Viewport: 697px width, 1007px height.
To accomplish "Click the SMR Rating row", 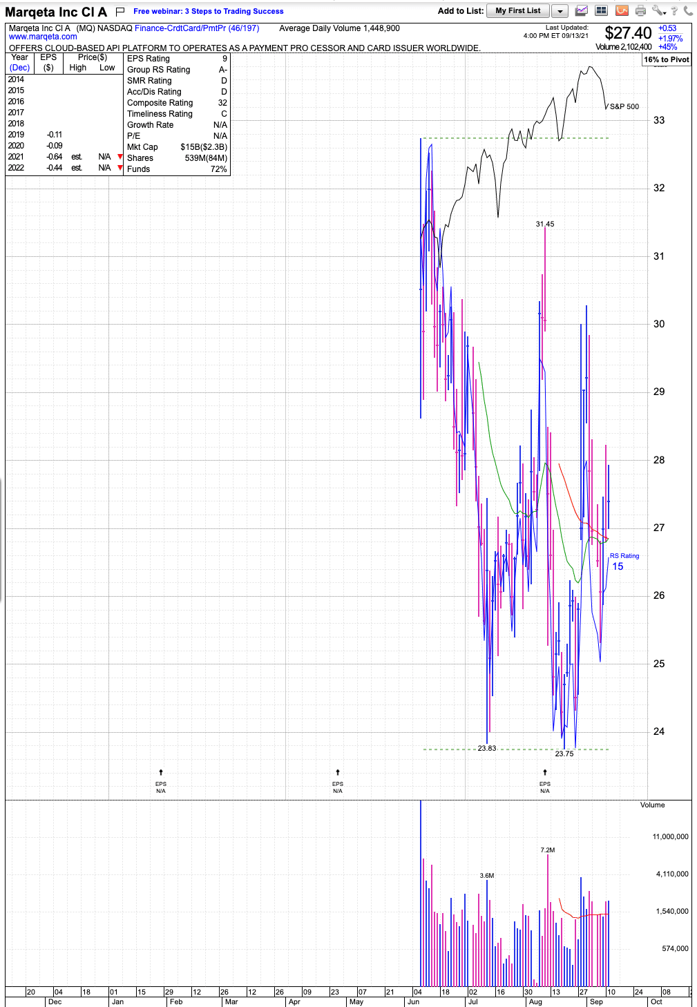I will coord(177,81).
